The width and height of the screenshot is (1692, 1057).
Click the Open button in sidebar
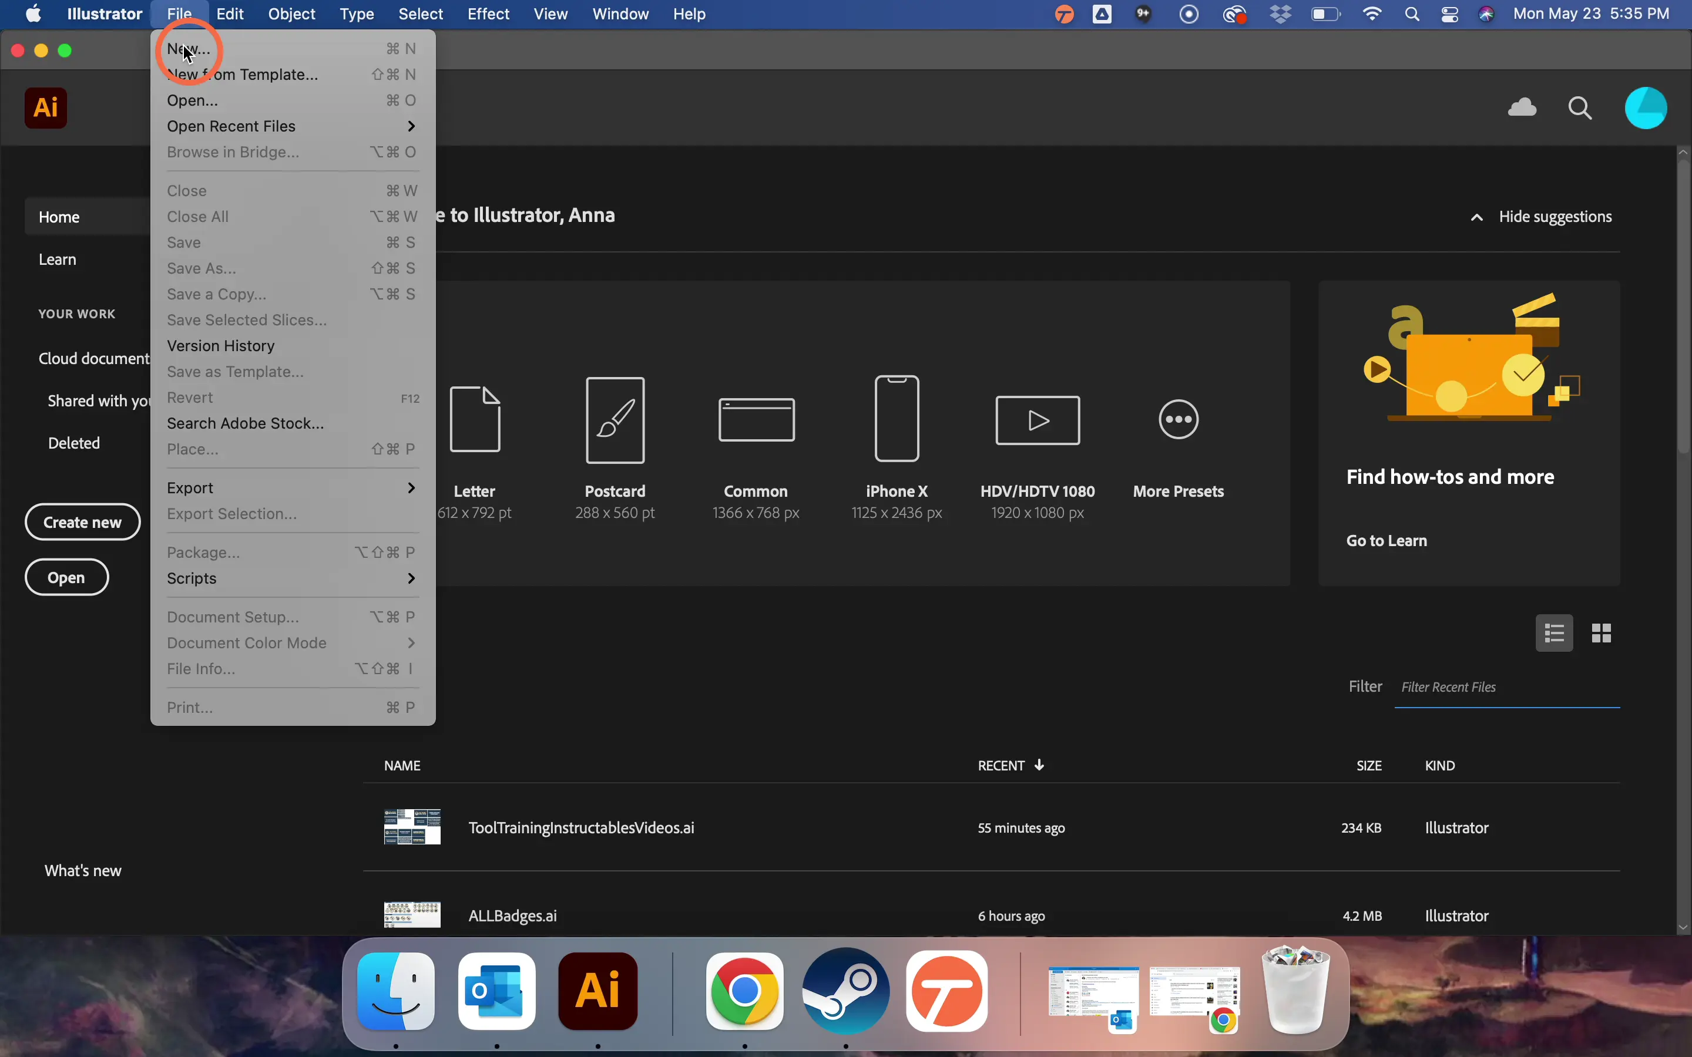click(x=66, y=577)
